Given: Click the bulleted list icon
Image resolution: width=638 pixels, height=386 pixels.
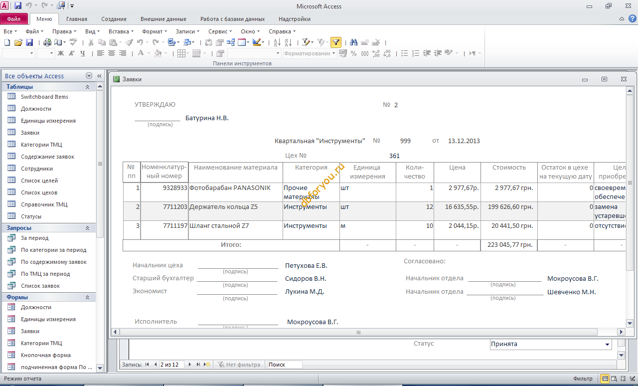Looking at the screenshot, I should (x=404, y=53).
